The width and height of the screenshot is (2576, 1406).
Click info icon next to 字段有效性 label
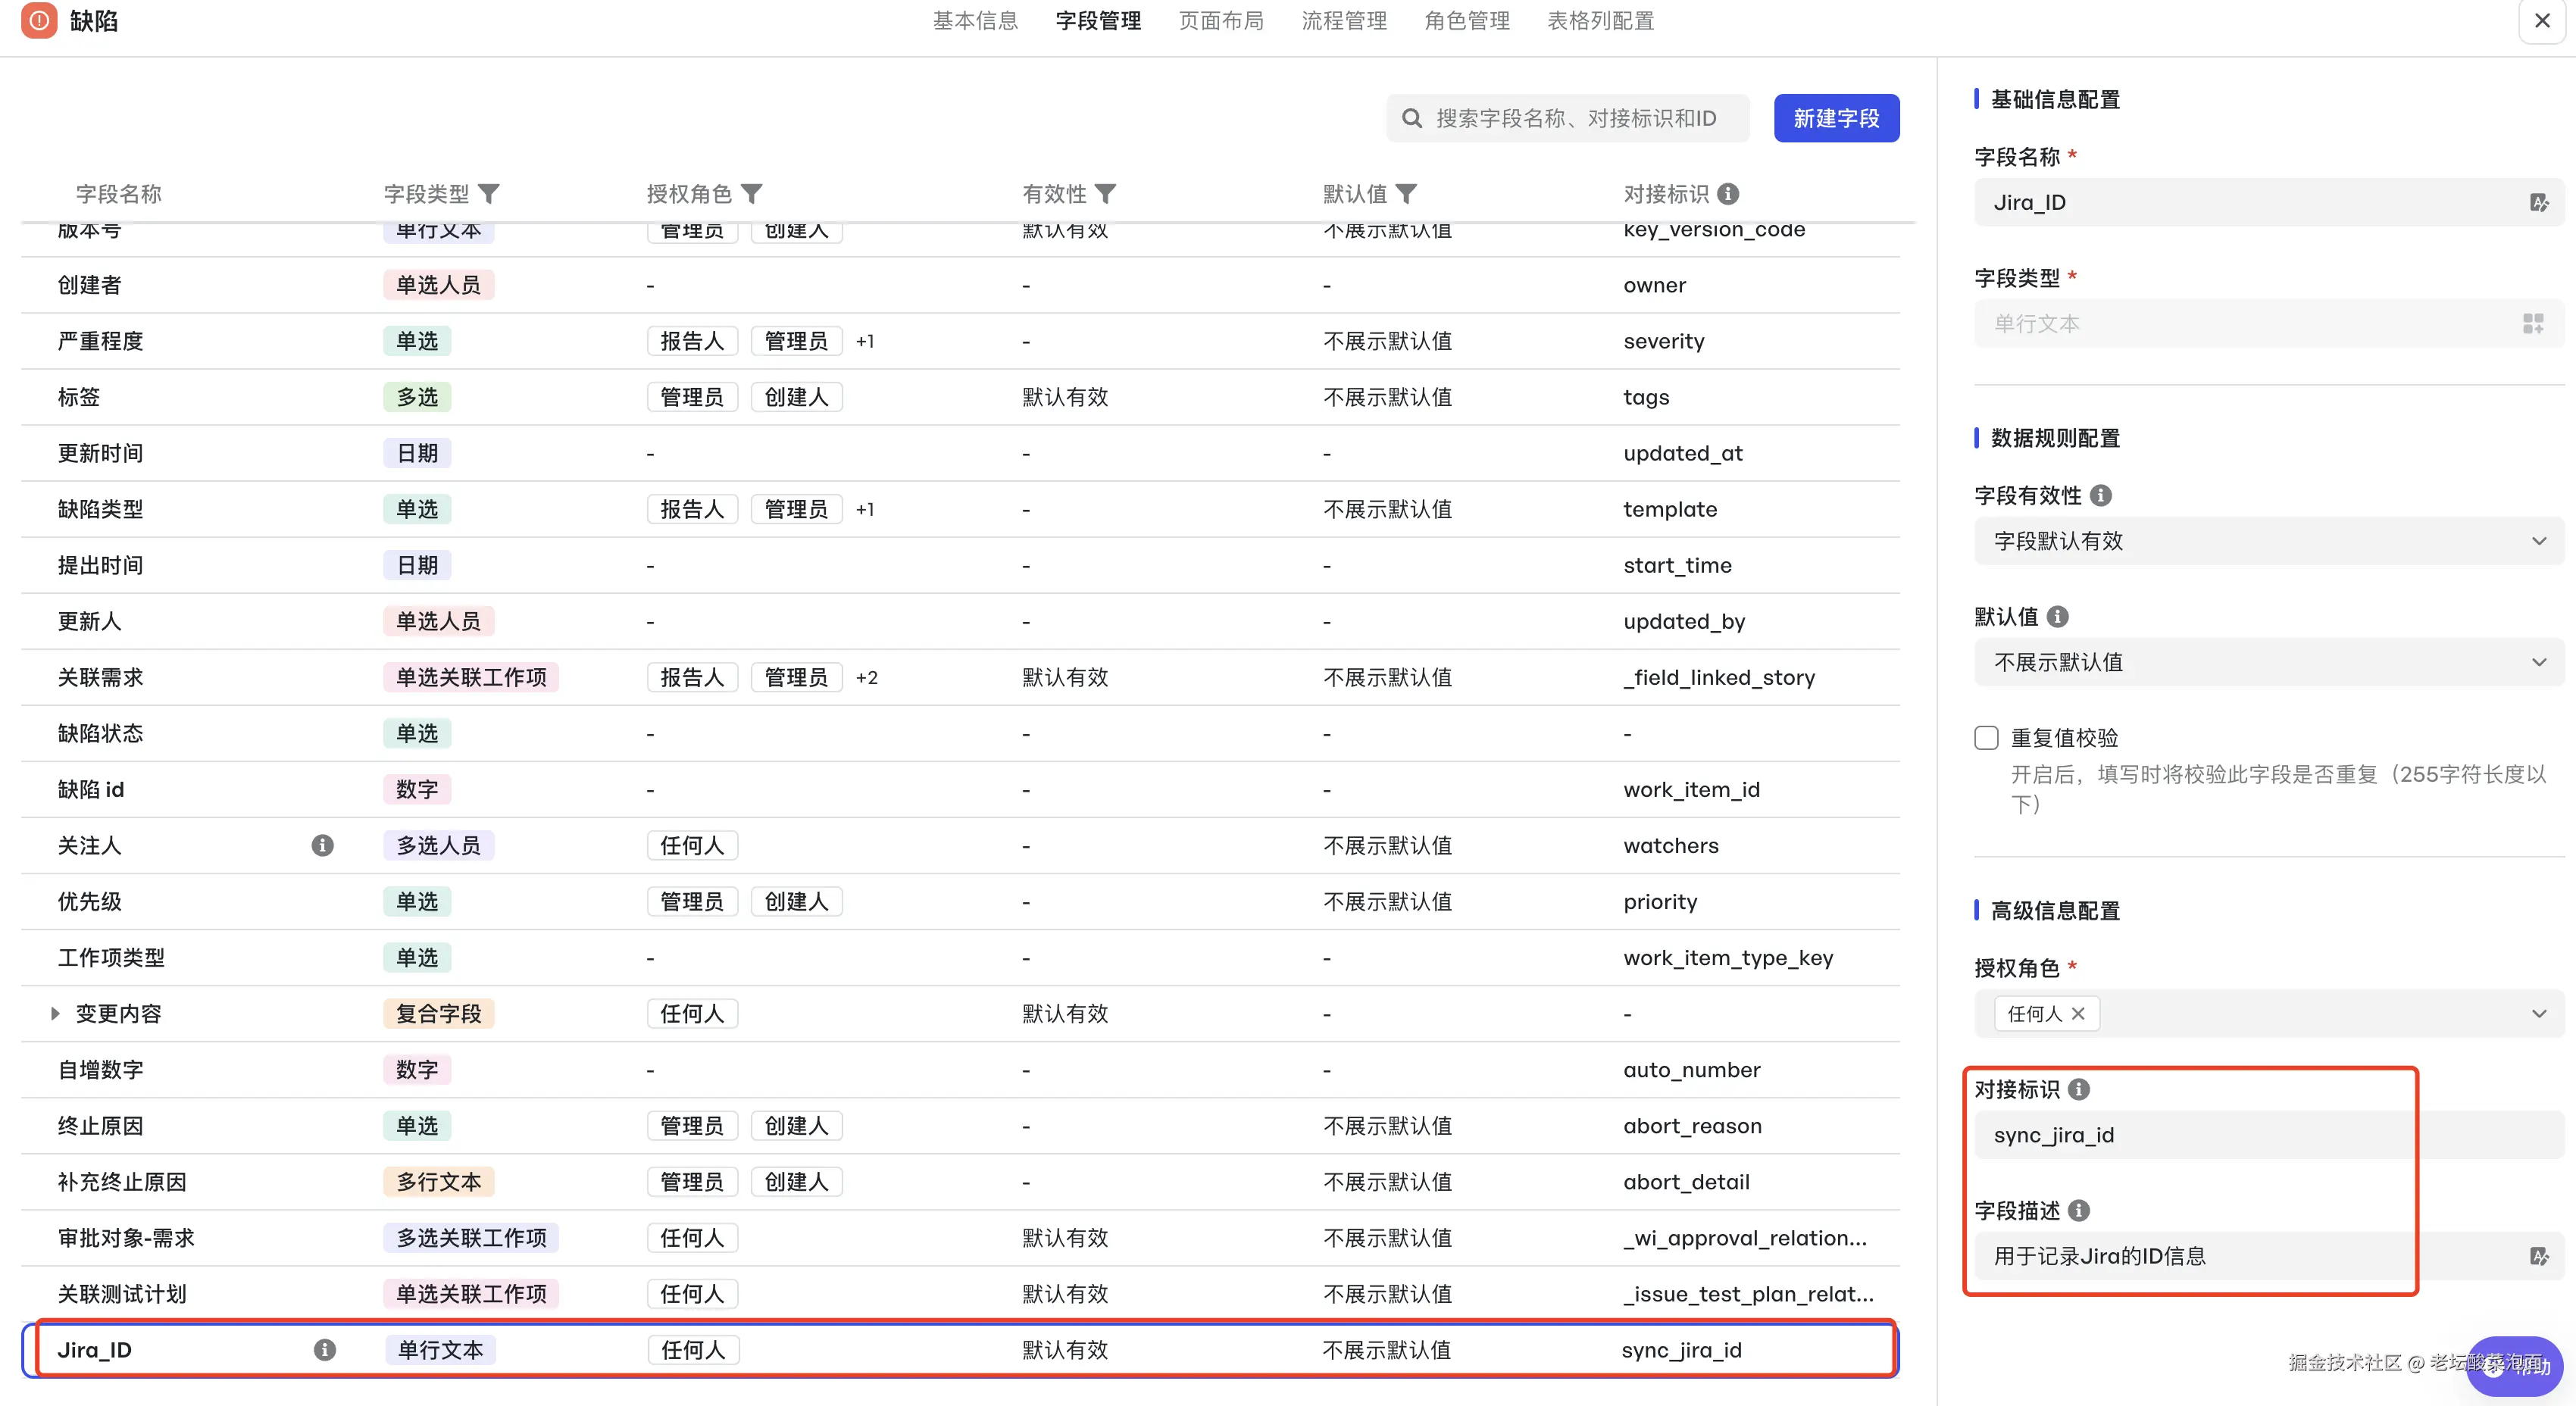coord(2101,496)
